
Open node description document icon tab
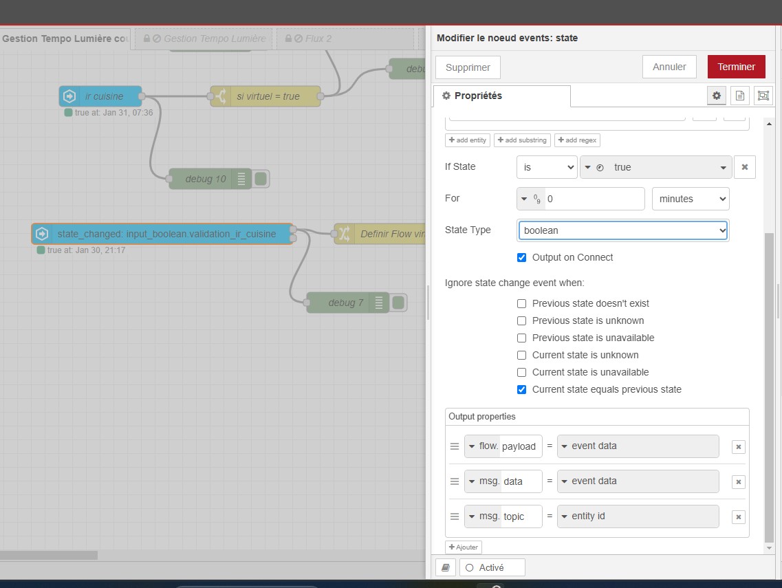(x=739, y=96)
